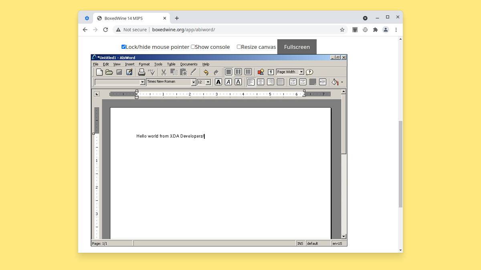This screenshot has width=481, height=270.
Task: Open the paint bucket color picker arrow
Action: 342,82
